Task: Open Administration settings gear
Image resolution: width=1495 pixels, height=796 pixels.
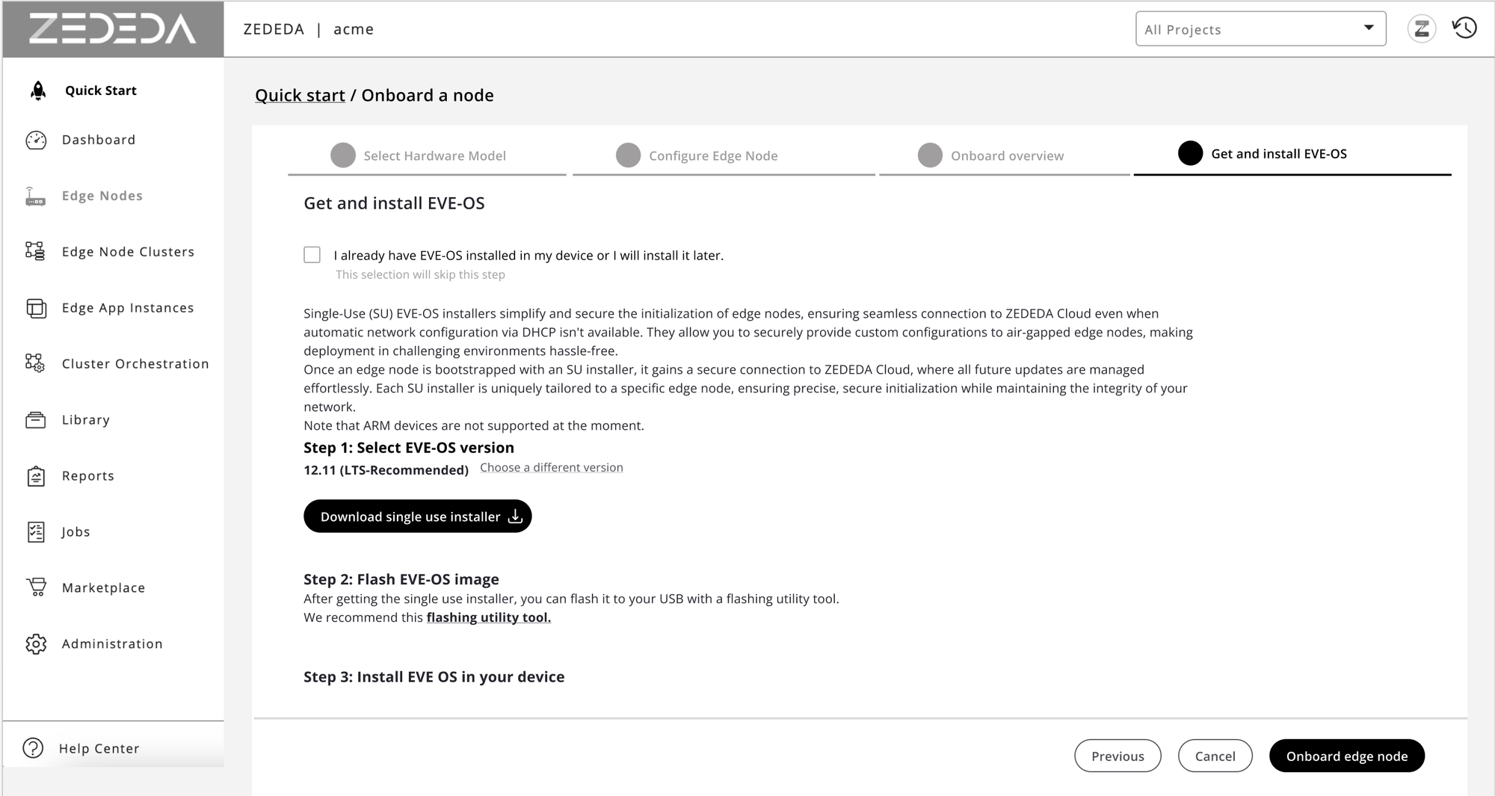Action: [x=35, y=644]
